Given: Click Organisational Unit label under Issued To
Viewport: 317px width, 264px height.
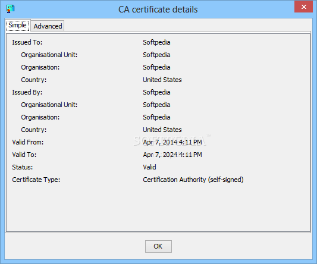Looking at the screenshot, I should tap(49, 55).
